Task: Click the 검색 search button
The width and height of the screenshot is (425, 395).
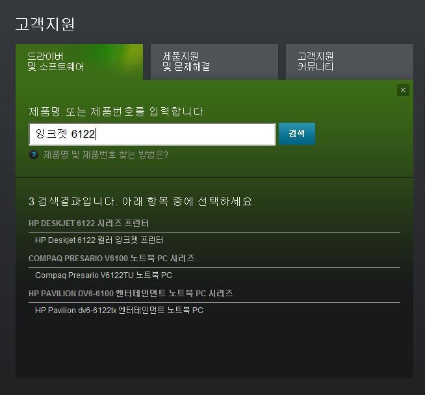Action: tap(297, 134)
